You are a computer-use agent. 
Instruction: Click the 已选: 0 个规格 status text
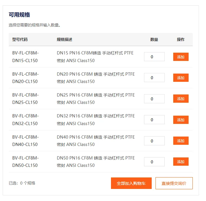pyautogui.click(x=22, y=183)
